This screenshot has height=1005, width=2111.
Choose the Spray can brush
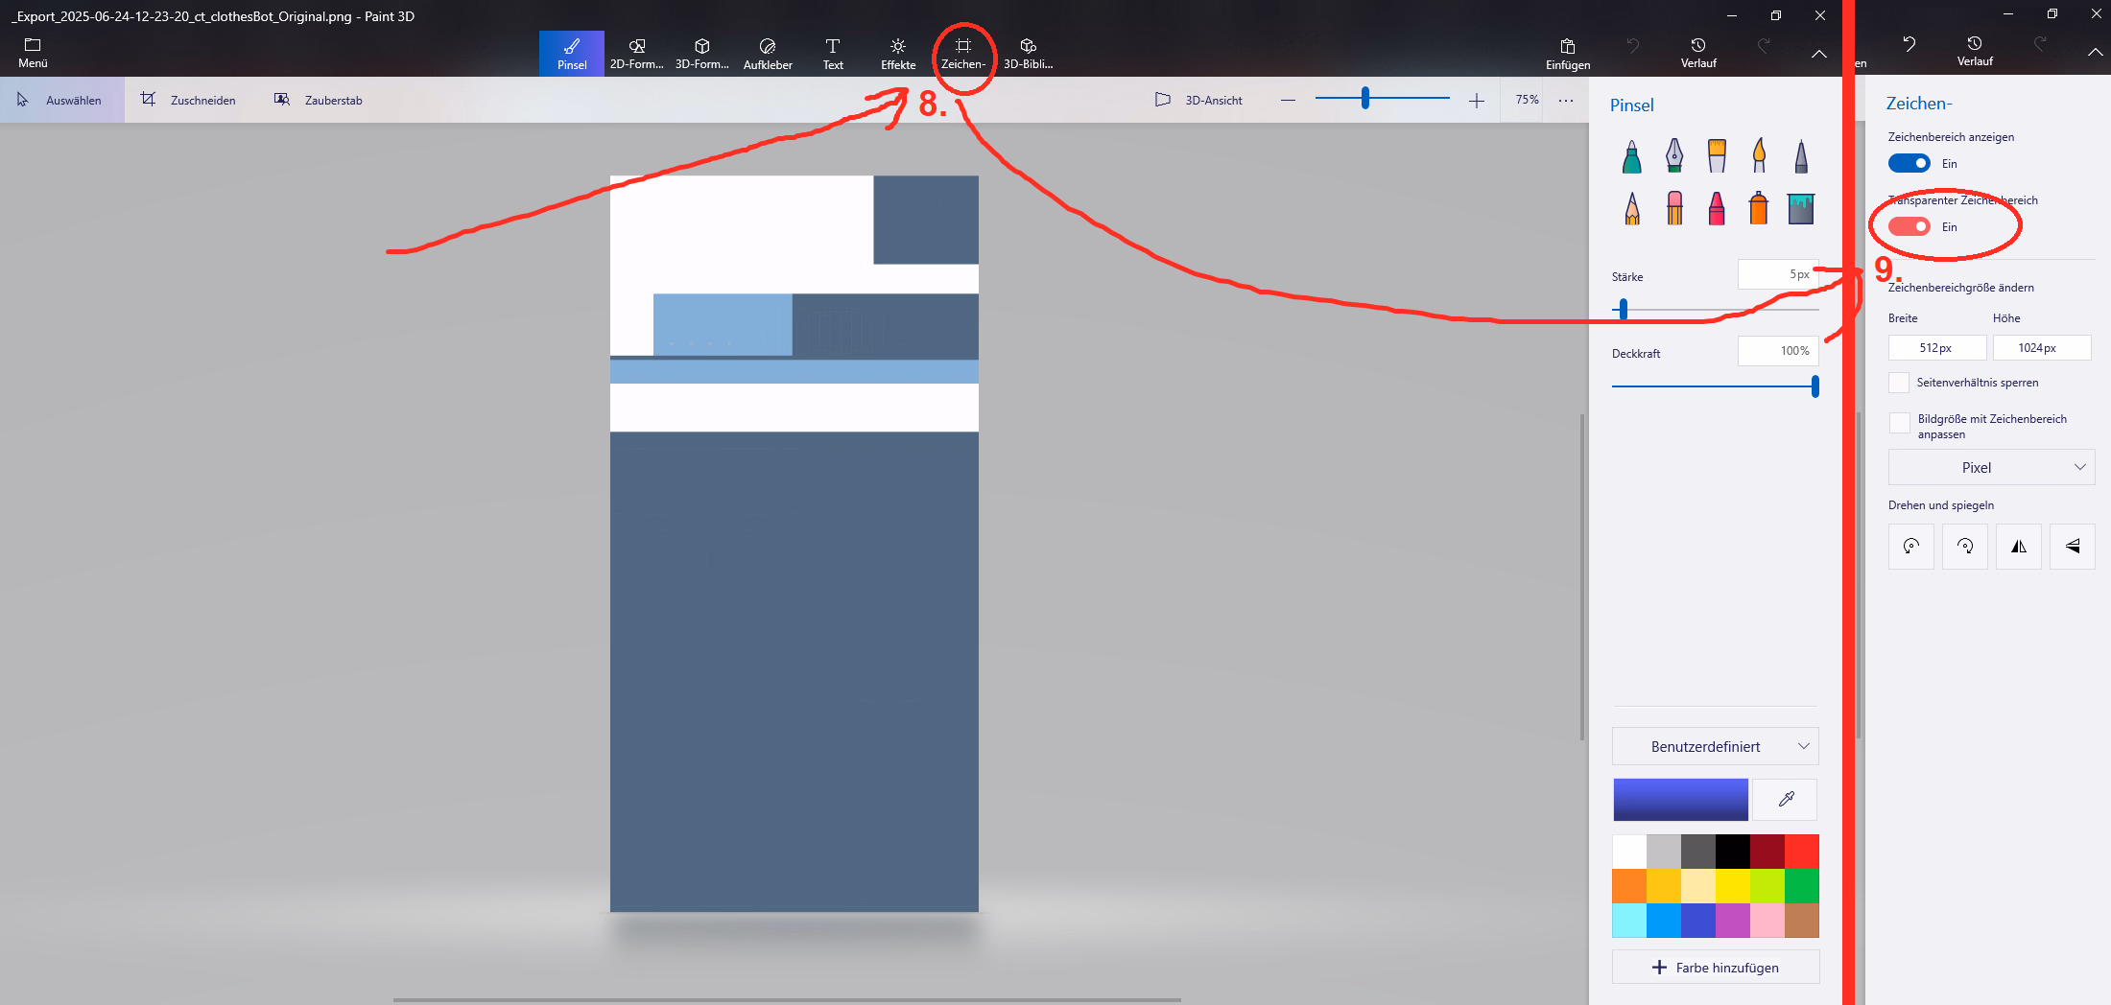(1758, 208)
